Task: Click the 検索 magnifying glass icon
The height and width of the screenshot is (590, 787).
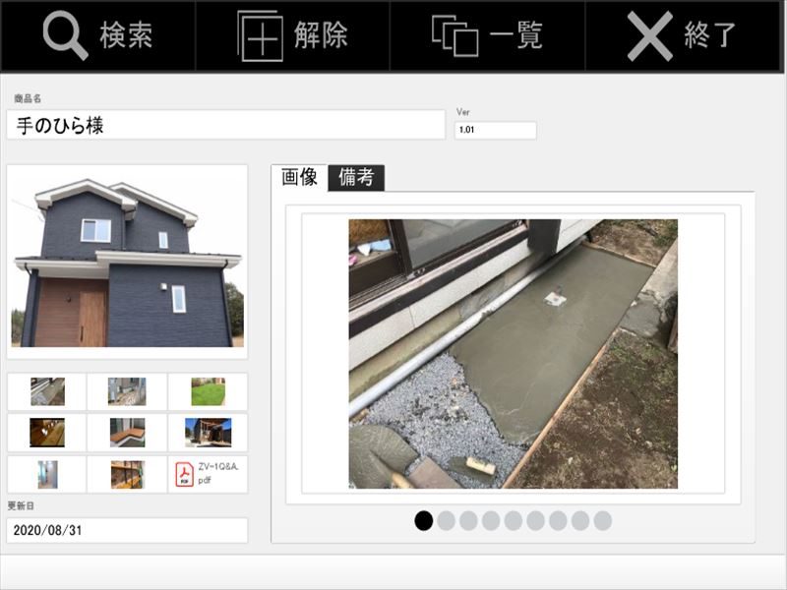Action: point(65,35)
